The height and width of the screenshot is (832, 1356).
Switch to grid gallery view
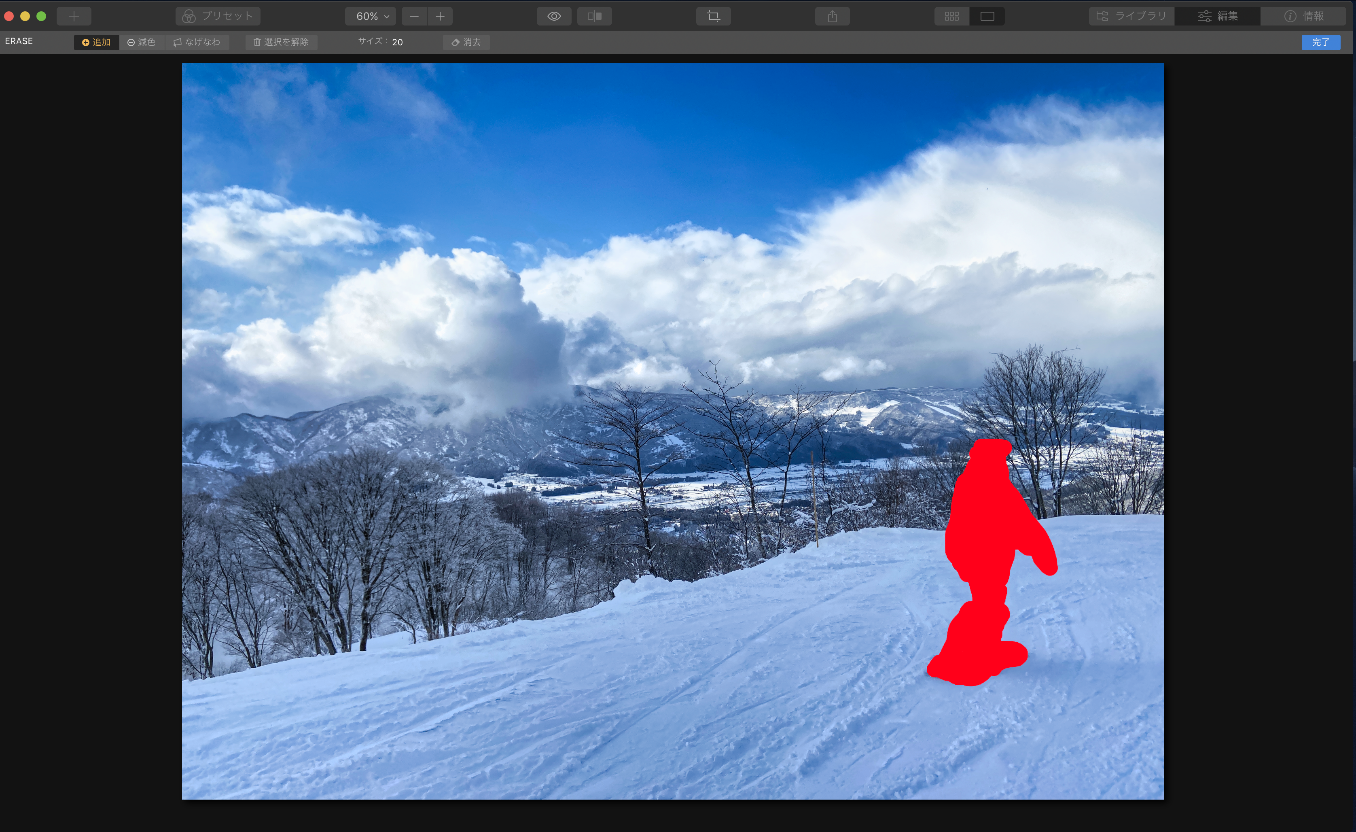point(951,17)
